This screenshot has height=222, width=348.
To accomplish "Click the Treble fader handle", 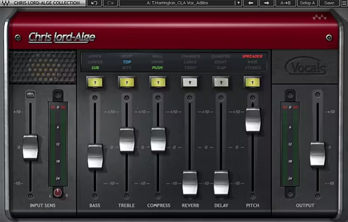I will (x=127, y=140).
